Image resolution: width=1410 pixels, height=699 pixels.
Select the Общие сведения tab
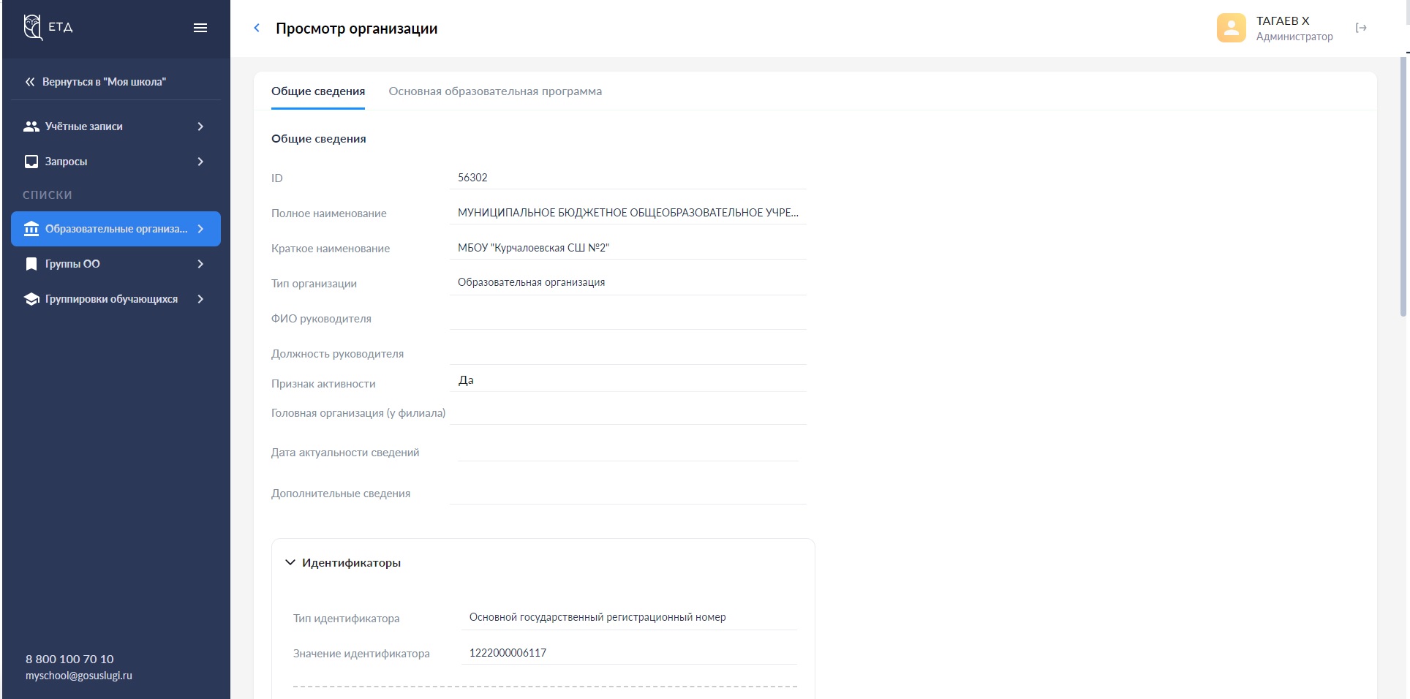(318, 91)
